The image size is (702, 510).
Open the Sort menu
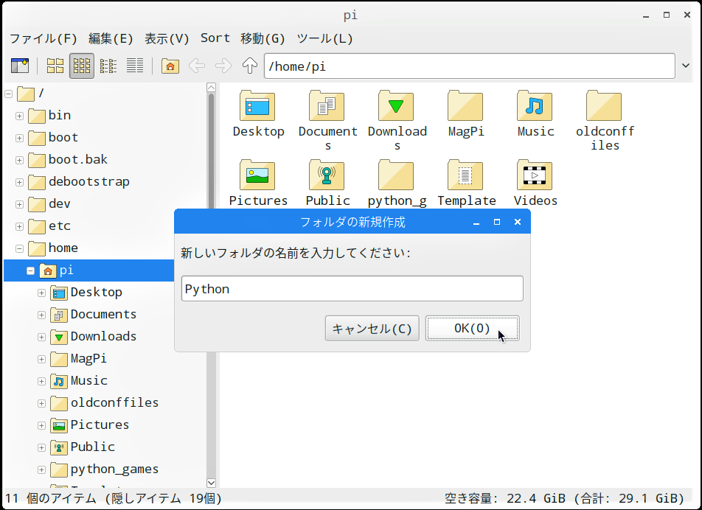coord(215,38)
